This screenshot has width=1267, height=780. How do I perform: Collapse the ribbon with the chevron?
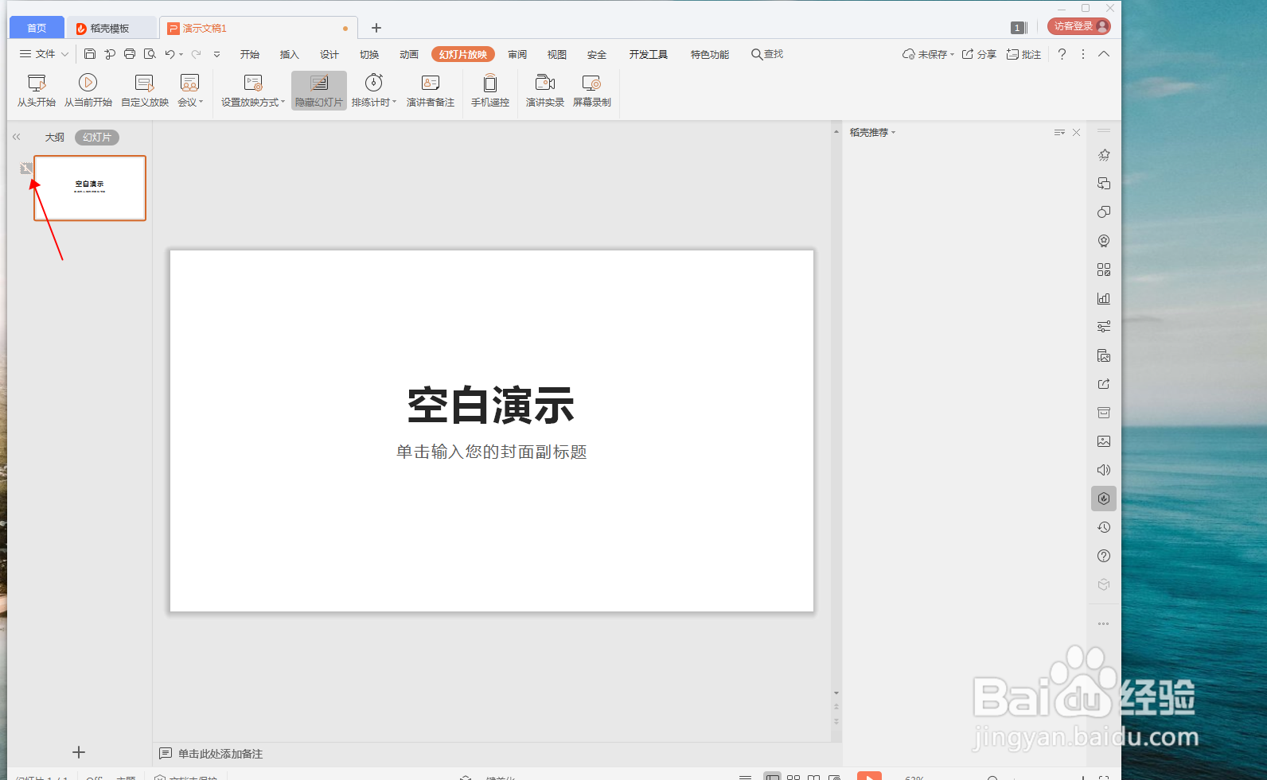click(x=1104, y=54)
